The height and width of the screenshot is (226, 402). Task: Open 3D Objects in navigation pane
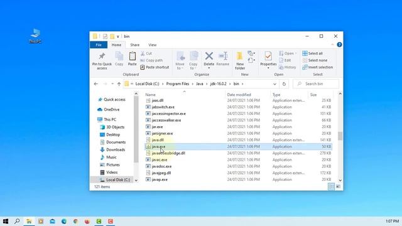(112, 127)
